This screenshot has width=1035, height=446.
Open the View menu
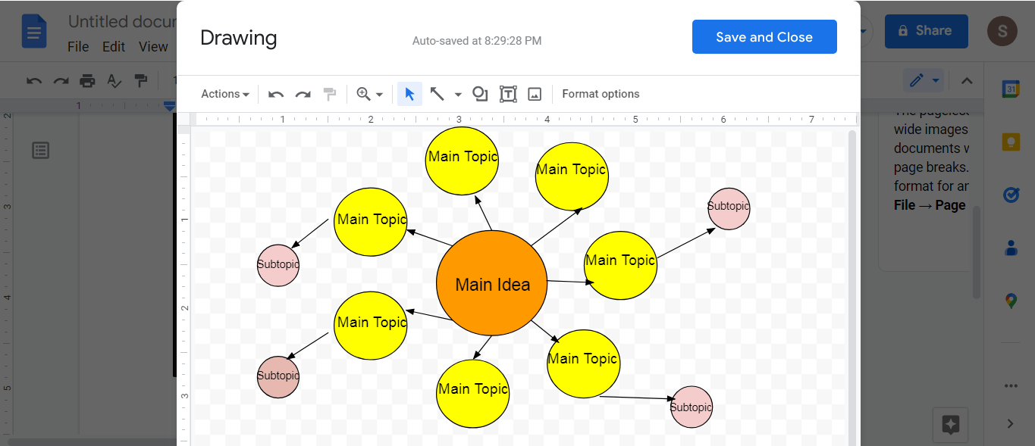[x=153, y=46]
